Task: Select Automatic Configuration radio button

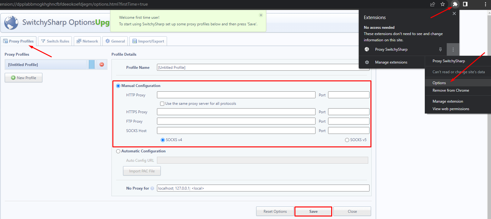Action: pos(118,151)
